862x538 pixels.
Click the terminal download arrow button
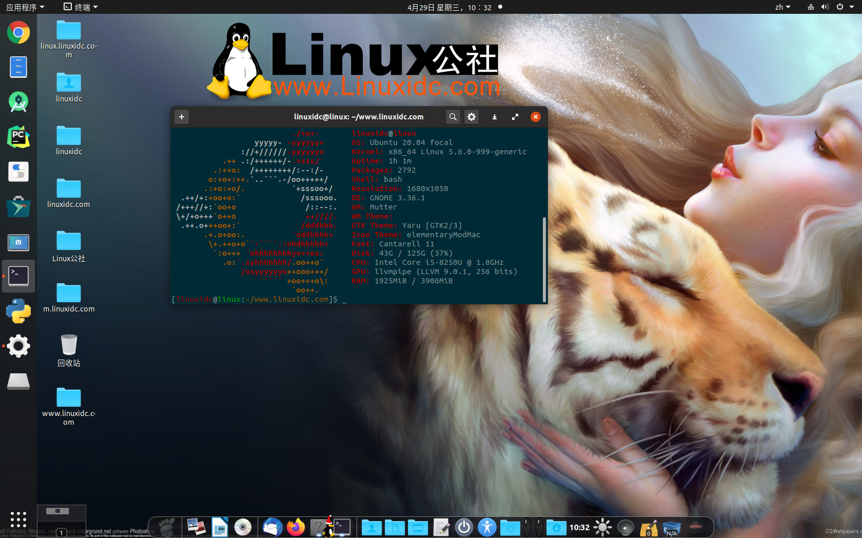coord(495,117)
